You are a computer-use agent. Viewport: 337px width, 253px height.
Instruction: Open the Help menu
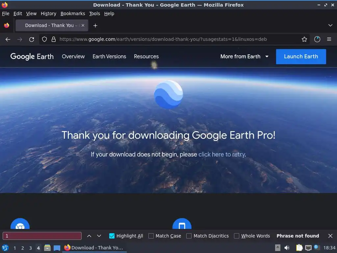[109, 14]
